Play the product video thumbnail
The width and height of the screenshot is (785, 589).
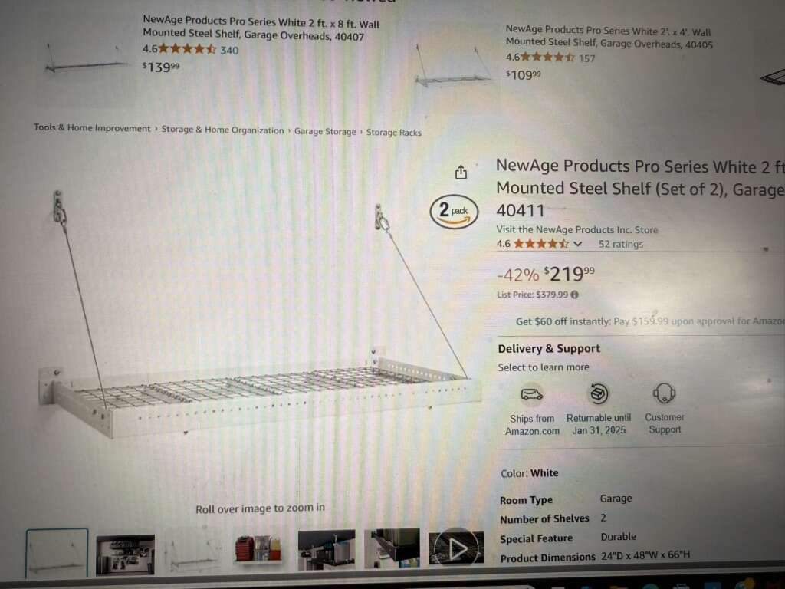[x=456, y=549]
